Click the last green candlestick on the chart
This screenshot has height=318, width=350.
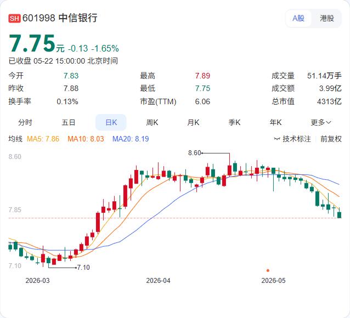click(339, 214)
